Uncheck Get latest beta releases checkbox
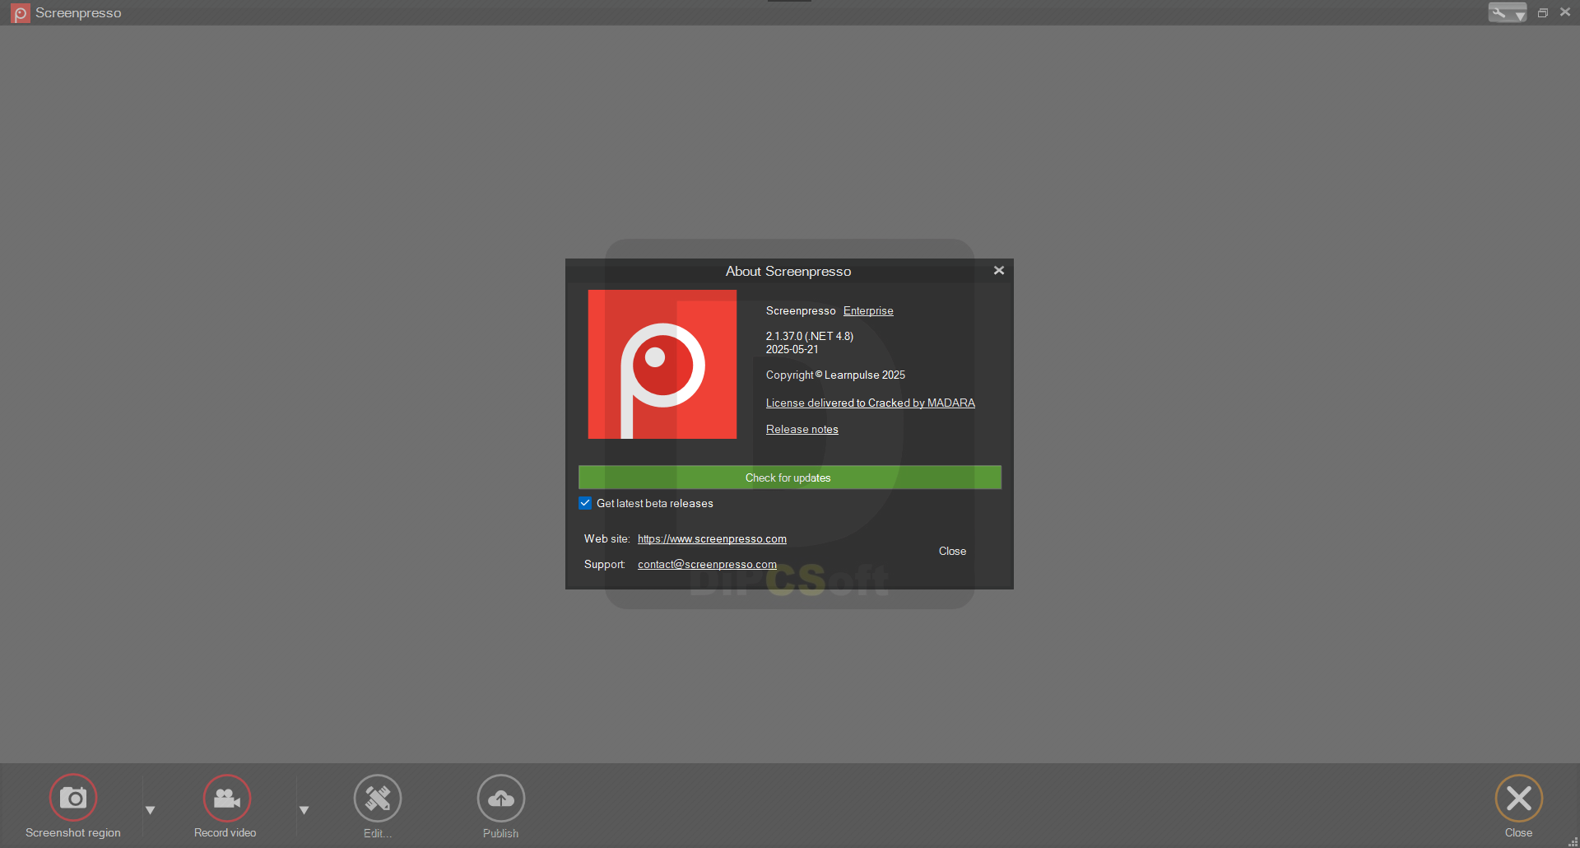Screen dimensions: 1580x848 pos(585,503)
